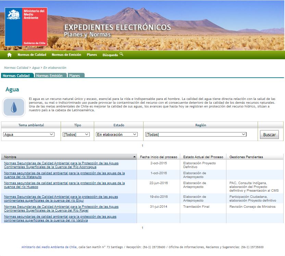Click the Búsqueda magnifier icon

tap(121, 54)
